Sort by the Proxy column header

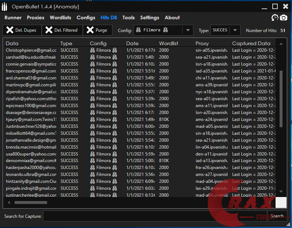202,43
